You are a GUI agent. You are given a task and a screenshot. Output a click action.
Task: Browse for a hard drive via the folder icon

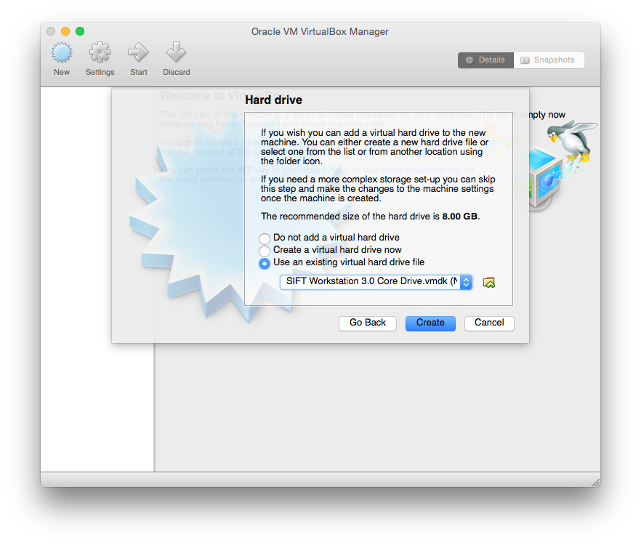coord(489,282)
